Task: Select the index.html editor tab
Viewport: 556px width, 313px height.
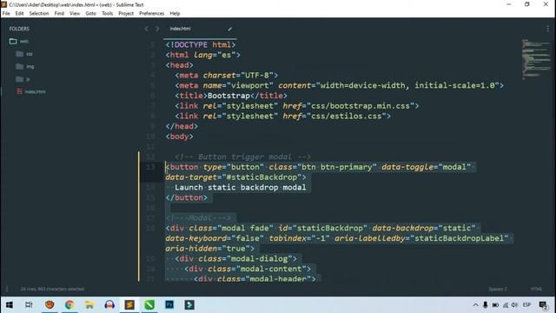Action: [x=200, y=29]
